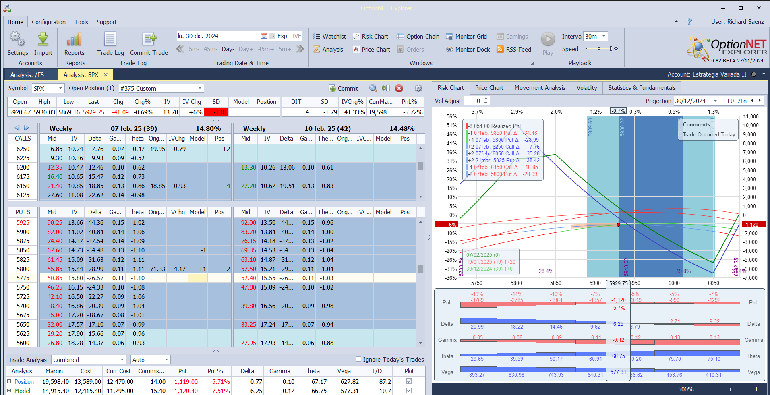Viewport: 770px width, 395px height.
Task: Open the Monitor Dock window
Action: coord(468,50)
